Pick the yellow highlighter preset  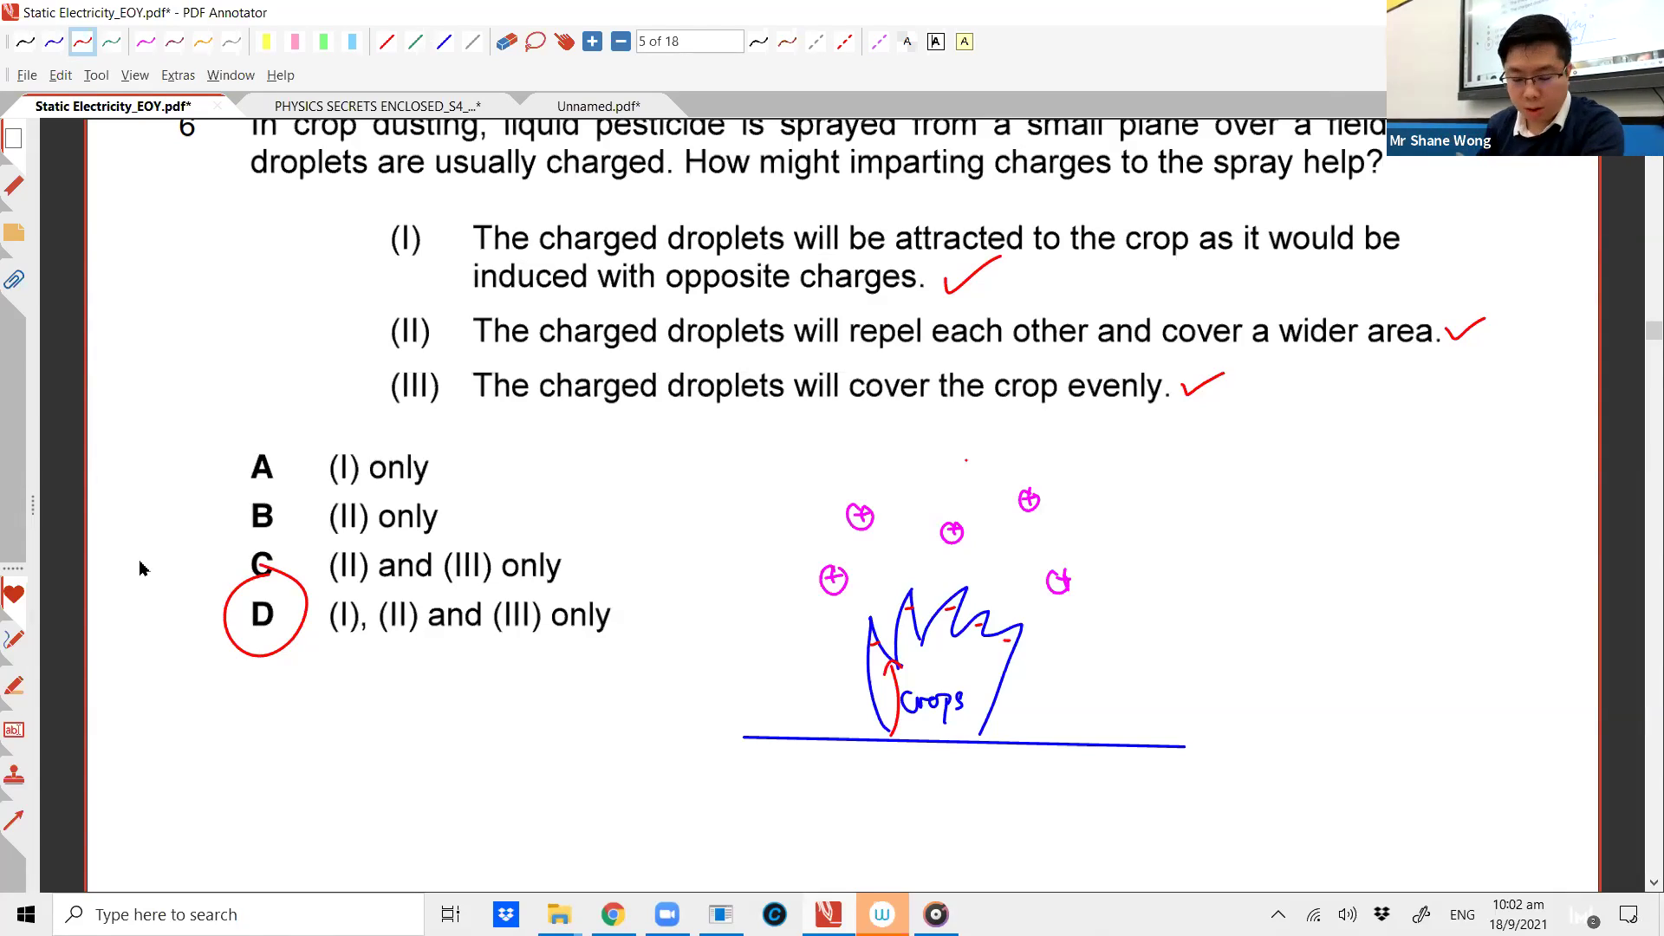tap(266, 42)
